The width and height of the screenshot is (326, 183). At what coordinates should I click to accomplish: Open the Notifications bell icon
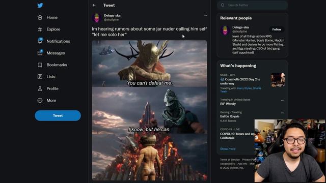[40, 41]
